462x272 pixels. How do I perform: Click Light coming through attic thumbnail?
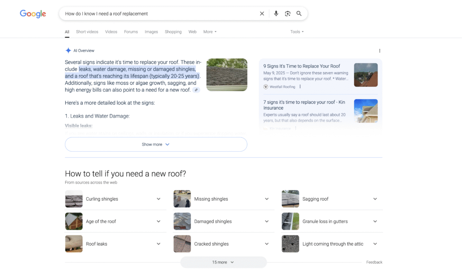(x=290, y=244)
